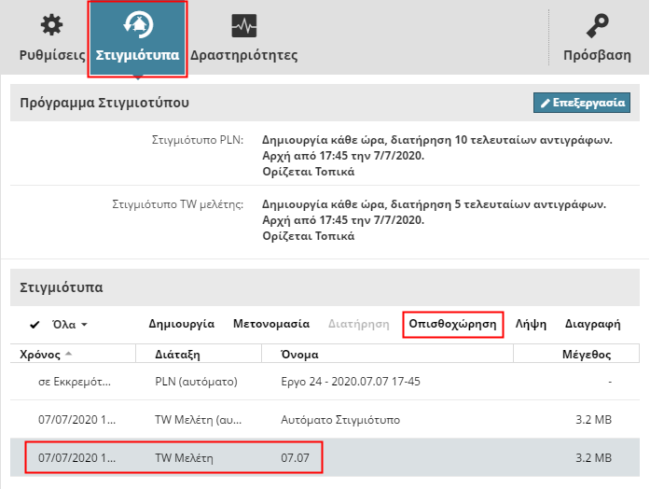650x489 pixels.
Task: Click the Settings gear icon
Action: click(x=53, y=25)
